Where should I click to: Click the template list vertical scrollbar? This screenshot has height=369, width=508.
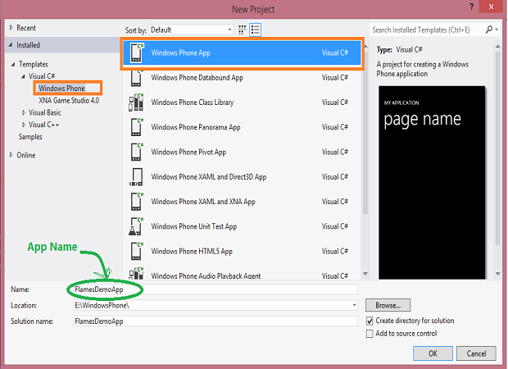[x=365, y=131]
